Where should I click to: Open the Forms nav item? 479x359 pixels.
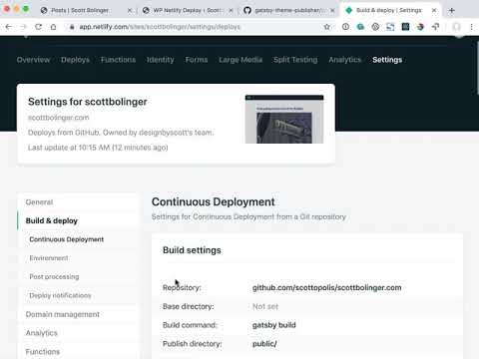(x=197, y=60)
